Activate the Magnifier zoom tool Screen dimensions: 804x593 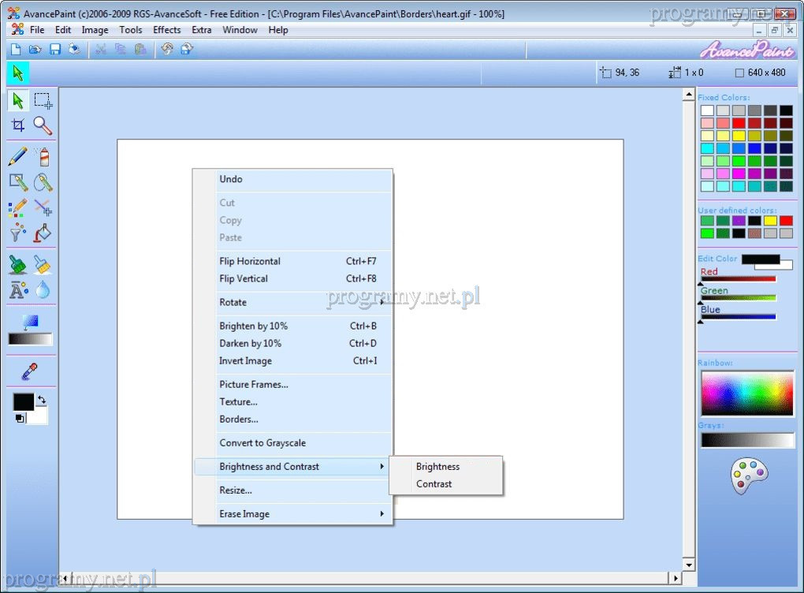[x=43, y=125]
